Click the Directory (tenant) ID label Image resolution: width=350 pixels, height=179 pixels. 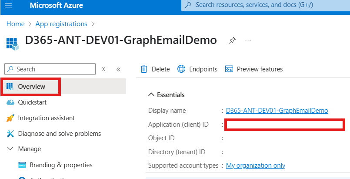click(177, 152)
